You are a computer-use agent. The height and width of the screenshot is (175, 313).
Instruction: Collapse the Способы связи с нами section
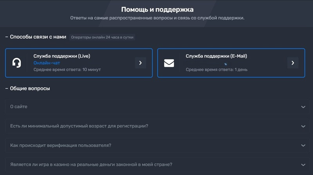(x=7, y=37)
